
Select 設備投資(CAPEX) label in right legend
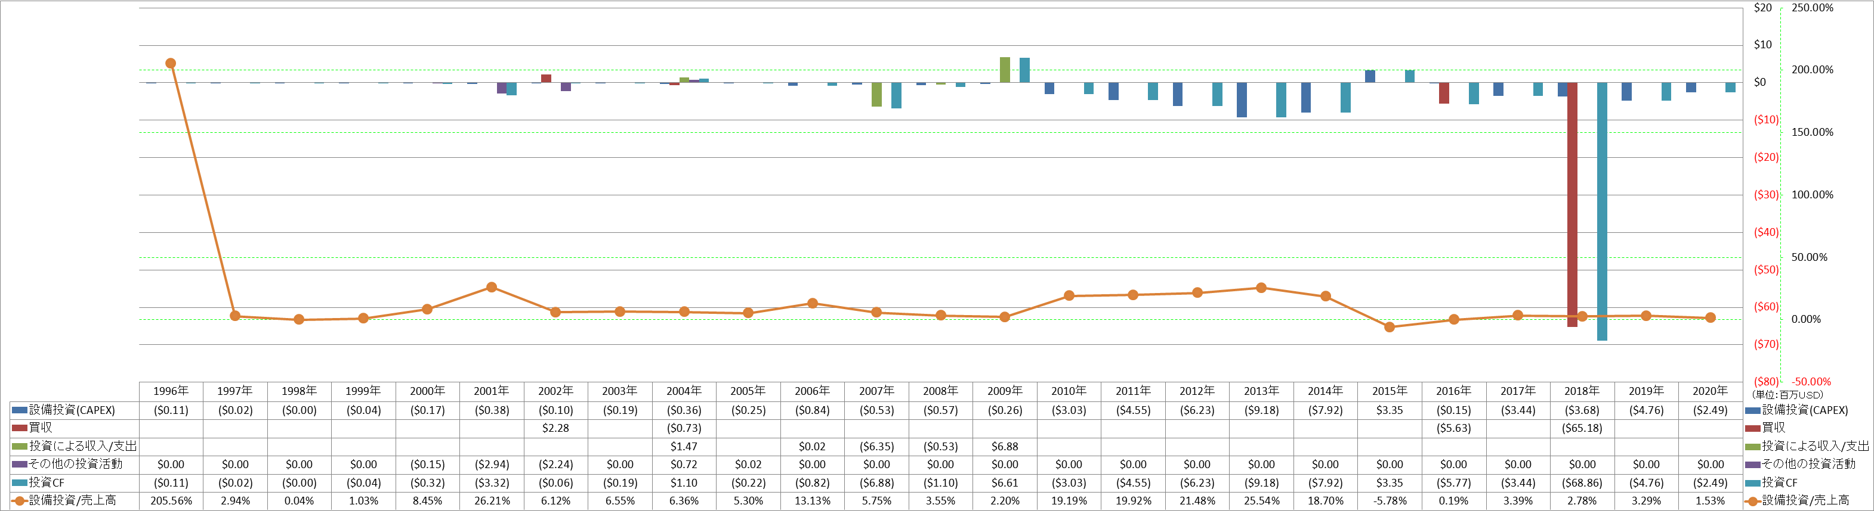coord(1805,410)
